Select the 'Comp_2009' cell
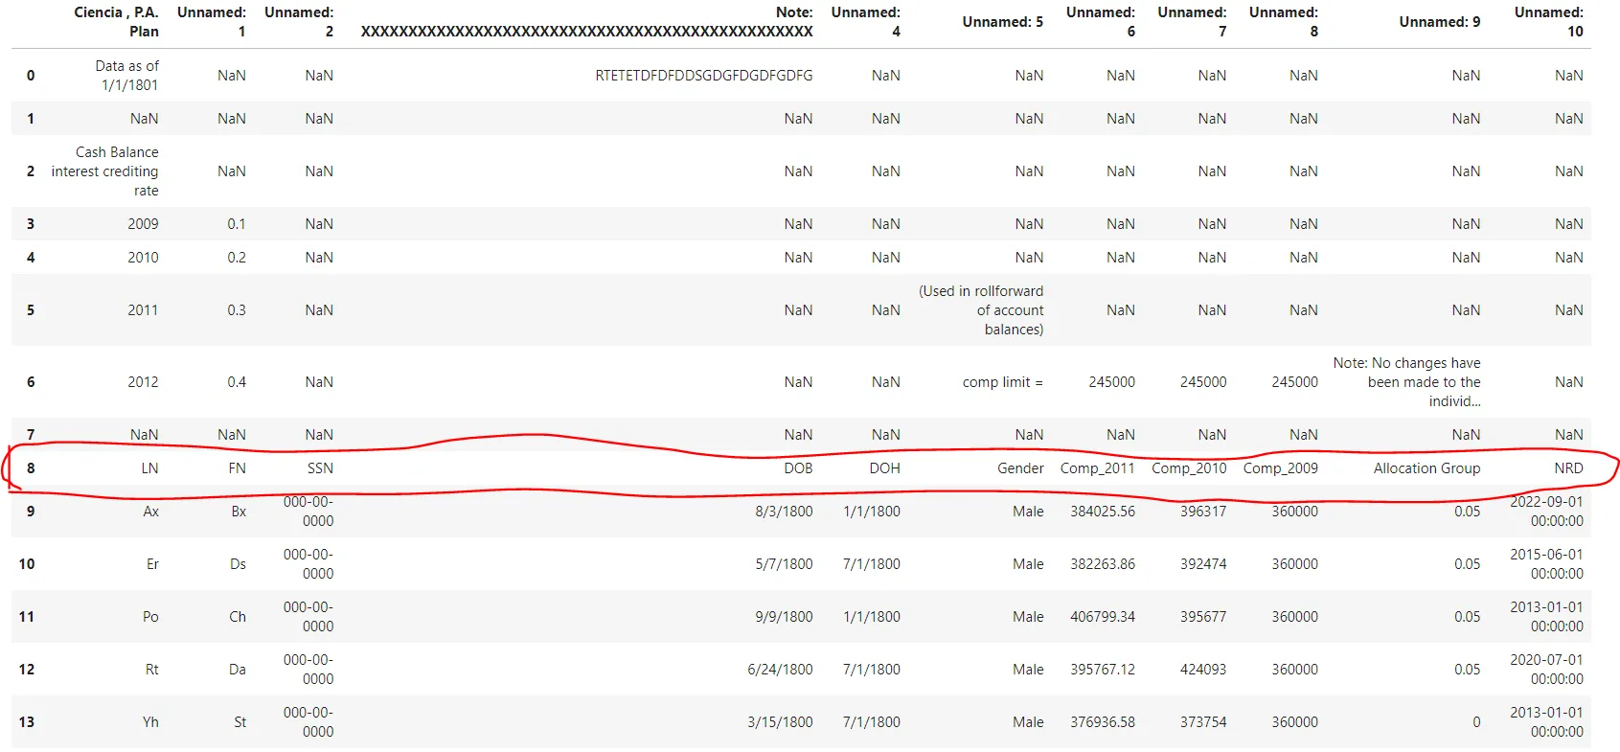 point(1280,468)
